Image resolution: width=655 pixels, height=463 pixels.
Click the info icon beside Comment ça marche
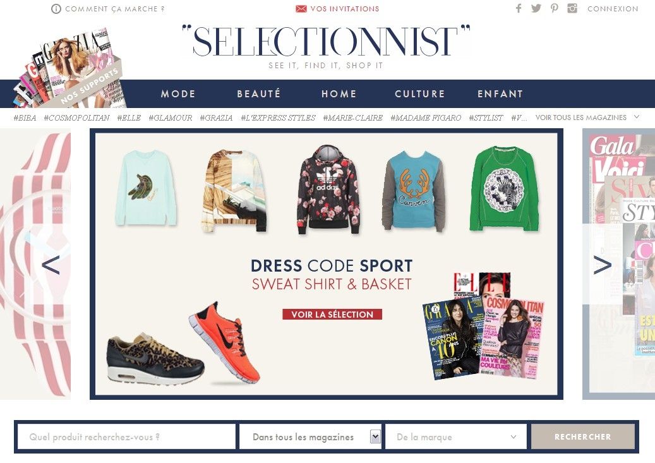pyautogui.click(x=56, y=9)
